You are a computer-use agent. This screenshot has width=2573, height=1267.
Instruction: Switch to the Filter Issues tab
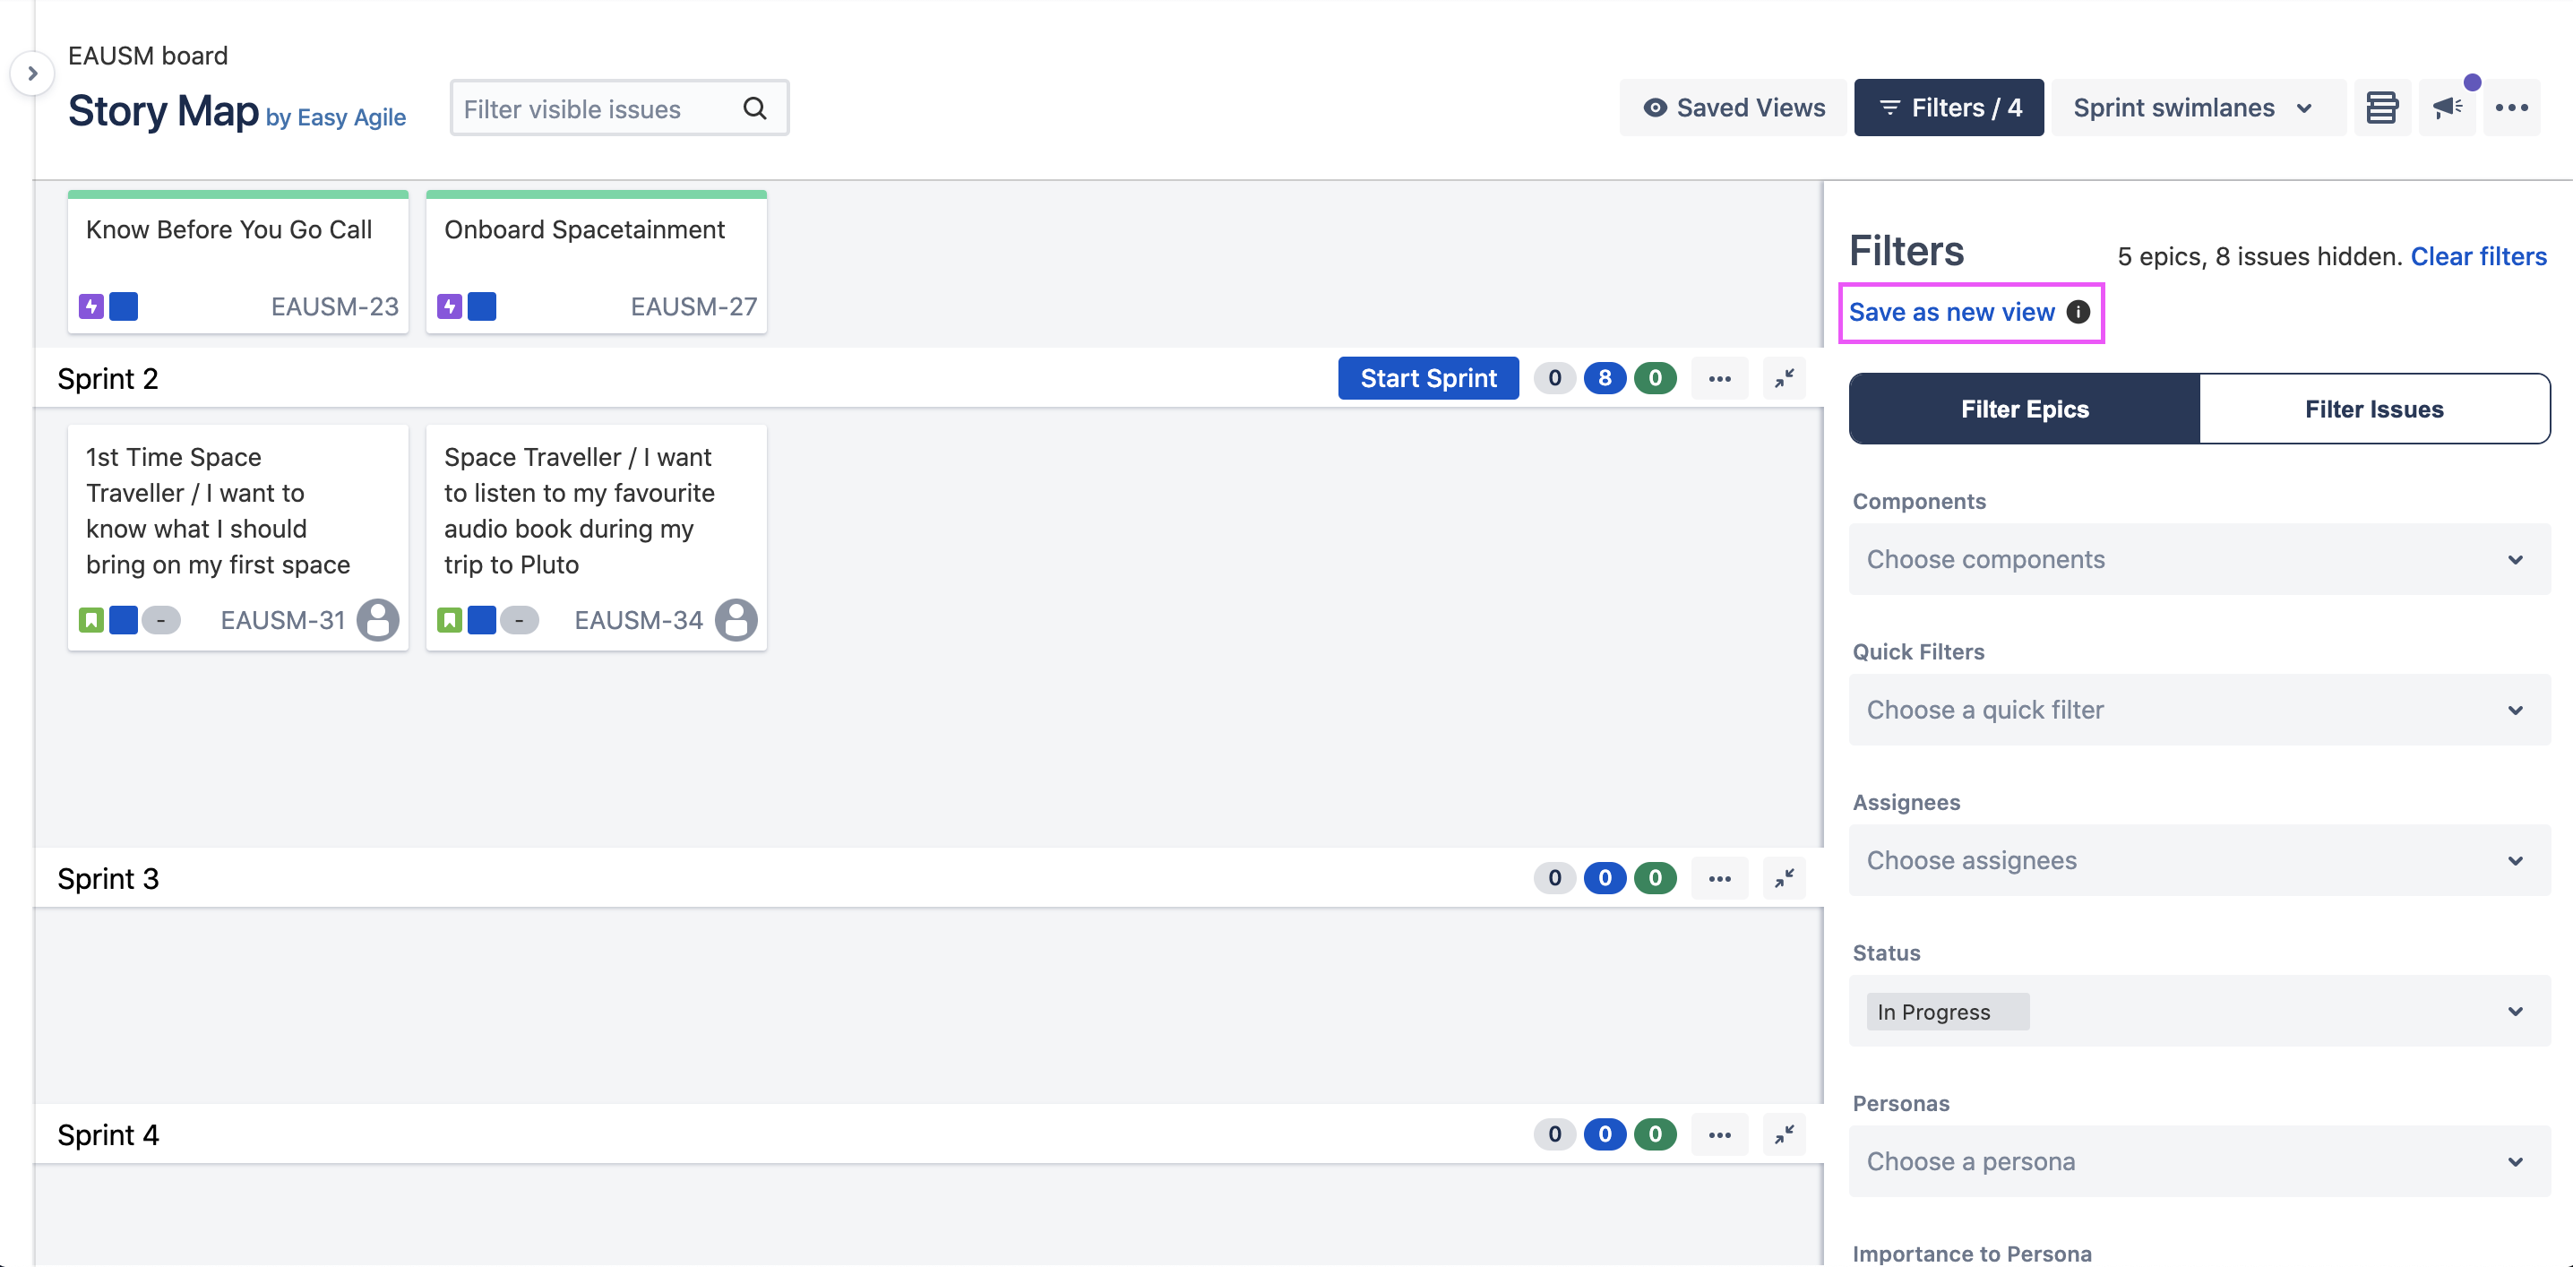tap(2373, 409)
